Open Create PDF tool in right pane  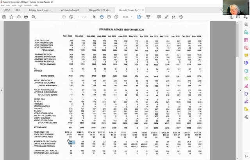[x=246, y=48]
